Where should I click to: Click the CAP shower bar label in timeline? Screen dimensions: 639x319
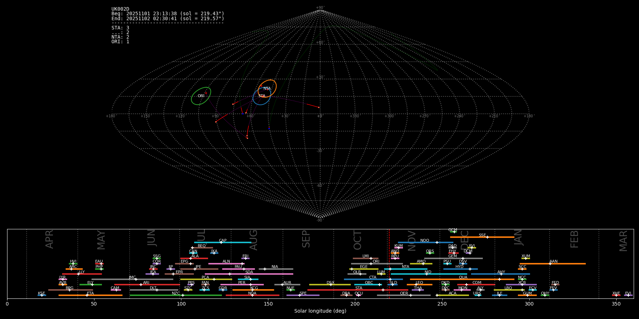(223, 241)
